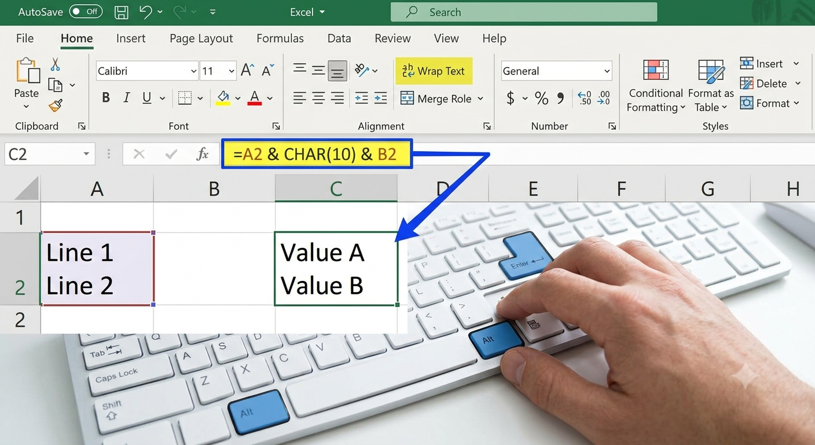815x445 pixels.
Task: Click the Save disk icon
Action: click(121, 12)
